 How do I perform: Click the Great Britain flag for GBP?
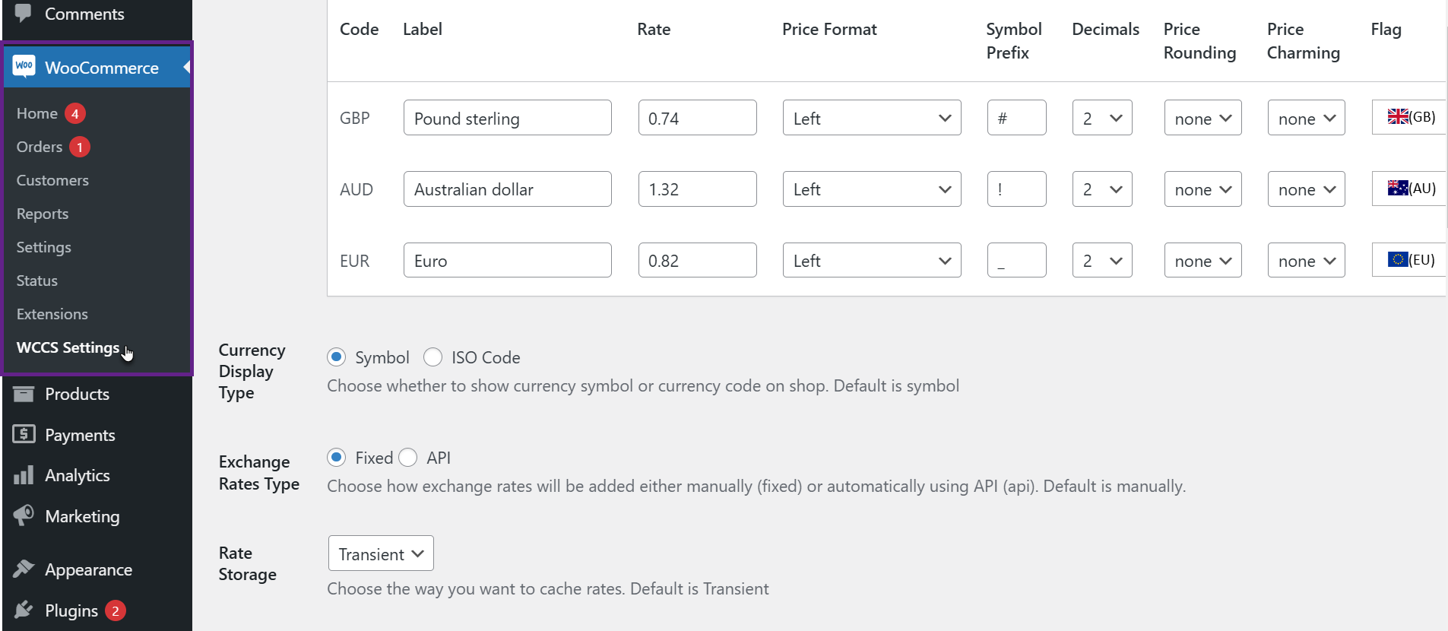click(x=1398, y=116)
